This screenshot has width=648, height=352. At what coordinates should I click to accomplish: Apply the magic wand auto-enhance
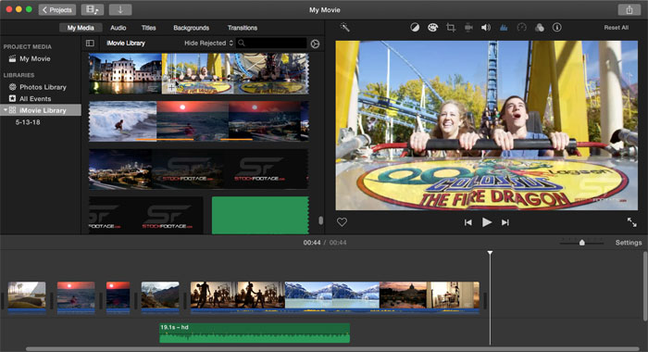(x=344, y=27)
